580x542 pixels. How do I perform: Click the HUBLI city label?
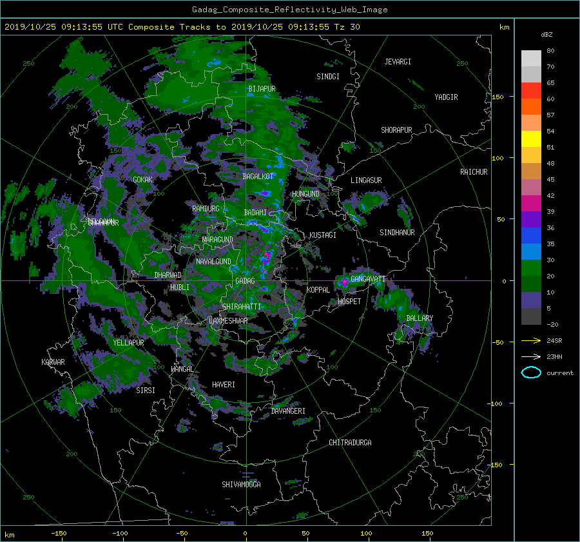pos(180,287)
